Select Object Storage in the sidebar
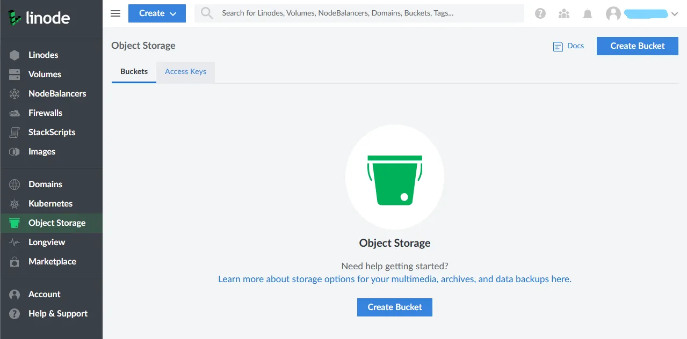Image resolution: width=687 pixels, height=339 pixels. 51,223
